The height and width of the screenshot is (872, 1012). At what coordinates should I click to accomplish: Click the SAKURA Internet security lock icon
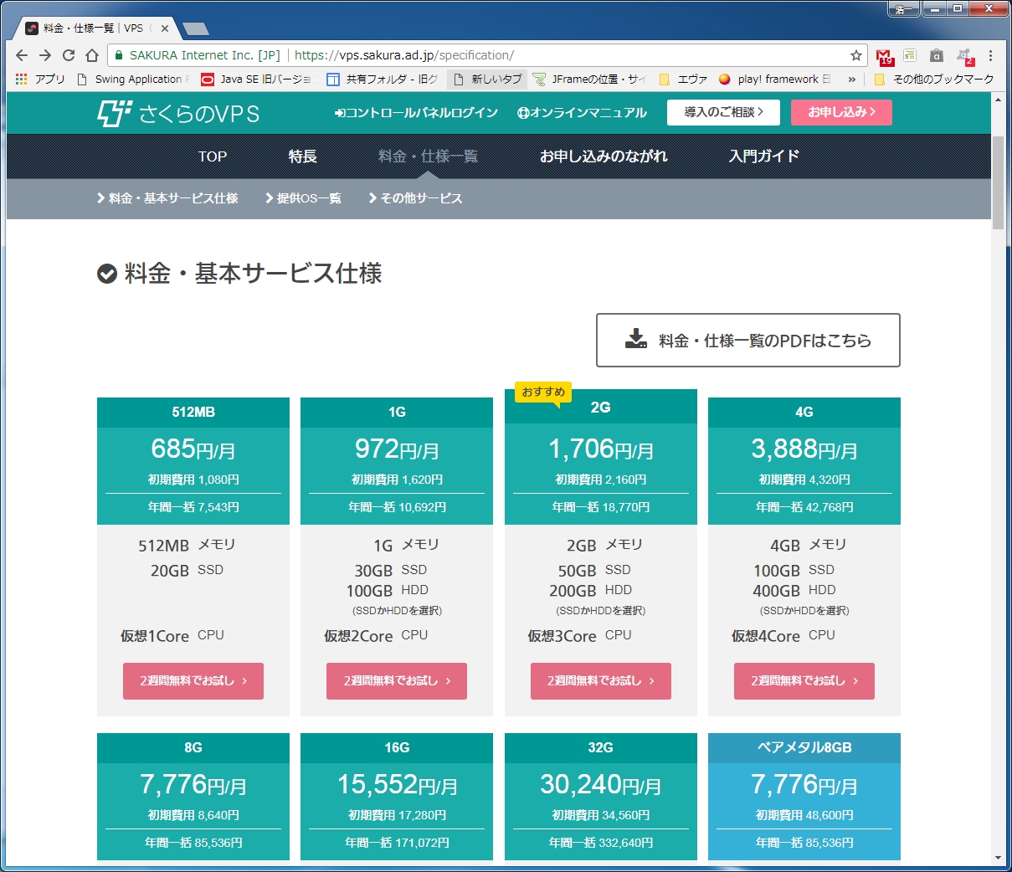click(x=121, y=55)
